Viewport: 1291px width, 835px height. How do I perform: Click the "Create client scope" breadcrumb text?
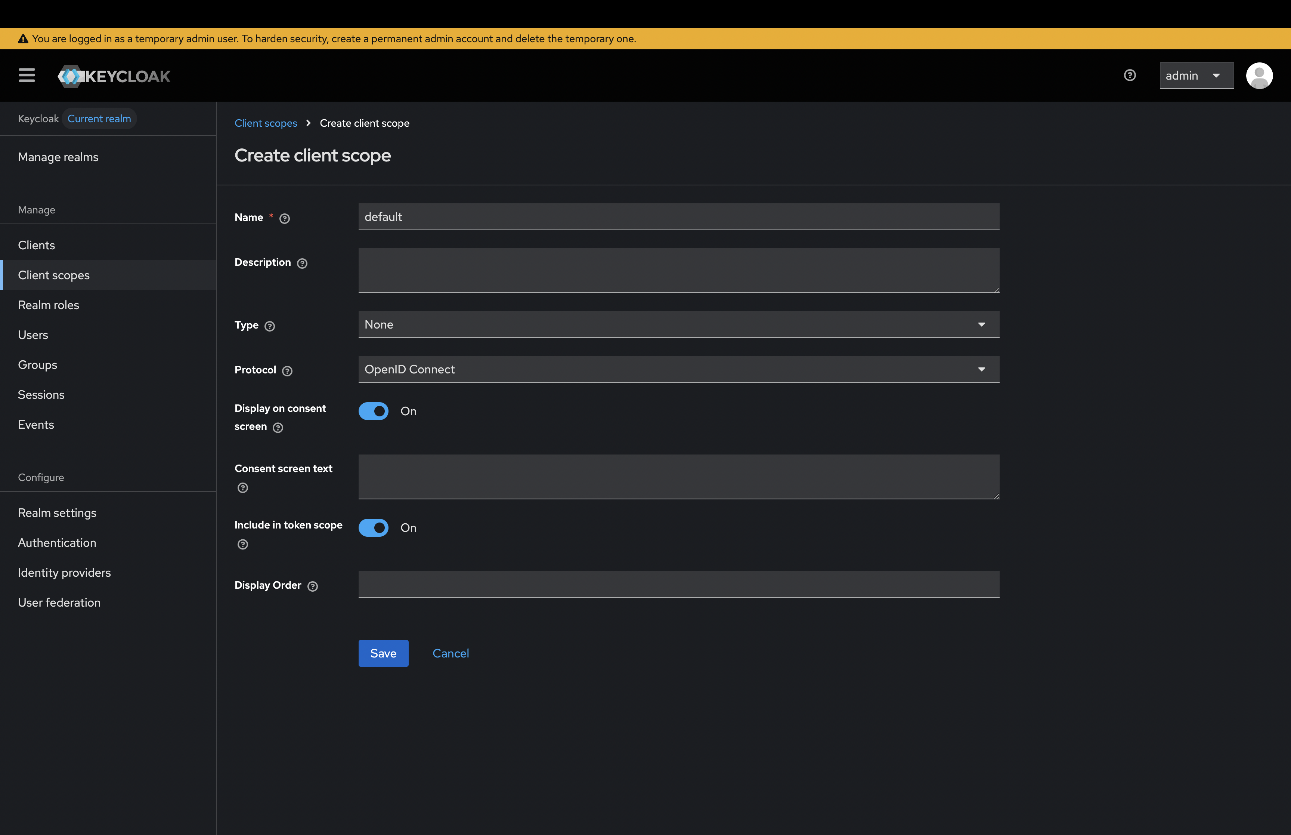point(365,123)
